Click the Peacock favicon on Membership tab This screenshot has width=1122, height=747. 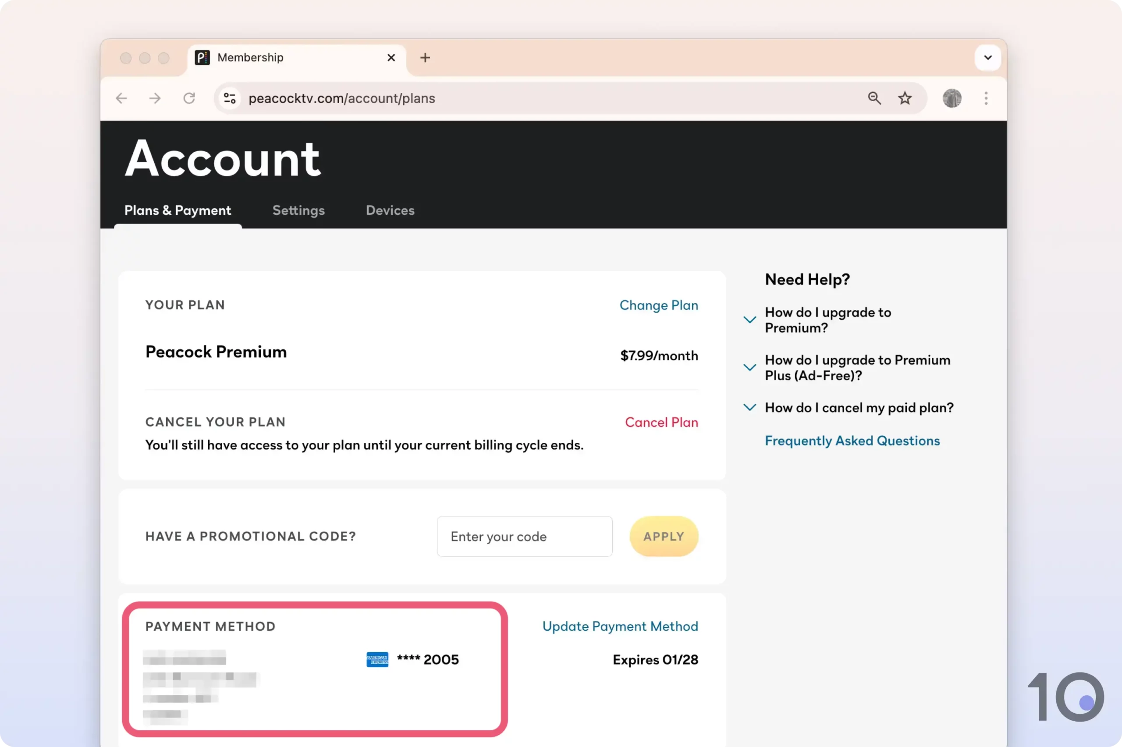202,57
